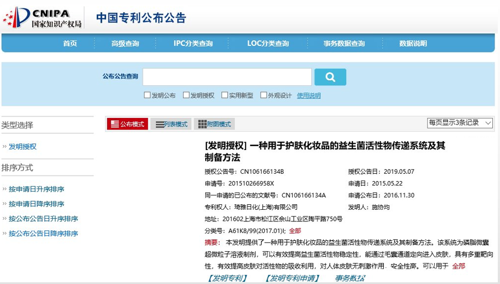The height and width of the screenshot is (284, 500).
Task: Click the 专利权人 琦雅日化(上海)有限公司
Action: coord(266,207)
